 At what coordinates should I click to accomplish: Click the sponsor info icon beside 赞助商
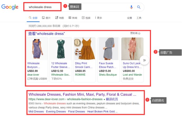pos(139,33)
